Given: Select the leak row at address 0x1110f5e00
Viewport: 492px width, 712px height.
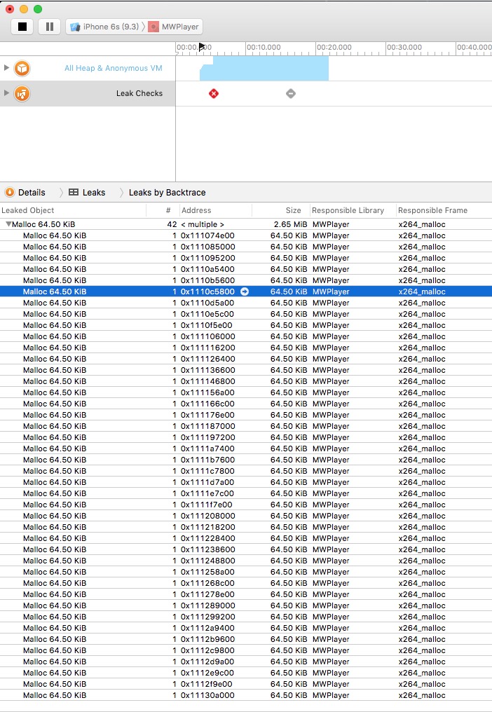Looking at the screenshot, I should [246, 325].
